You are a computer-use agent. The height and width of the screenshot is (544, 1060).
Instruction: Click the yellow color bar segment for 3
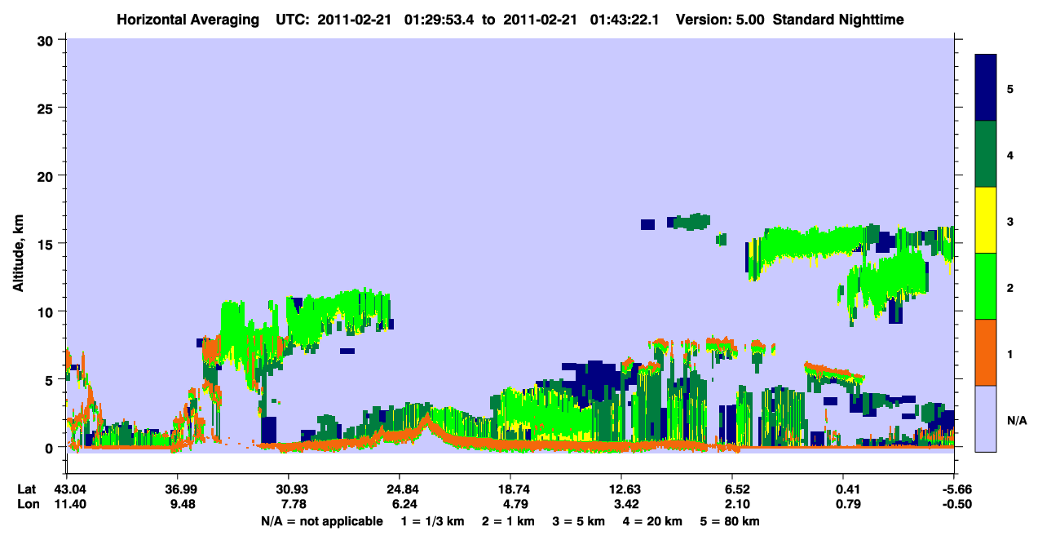[986, 220]
